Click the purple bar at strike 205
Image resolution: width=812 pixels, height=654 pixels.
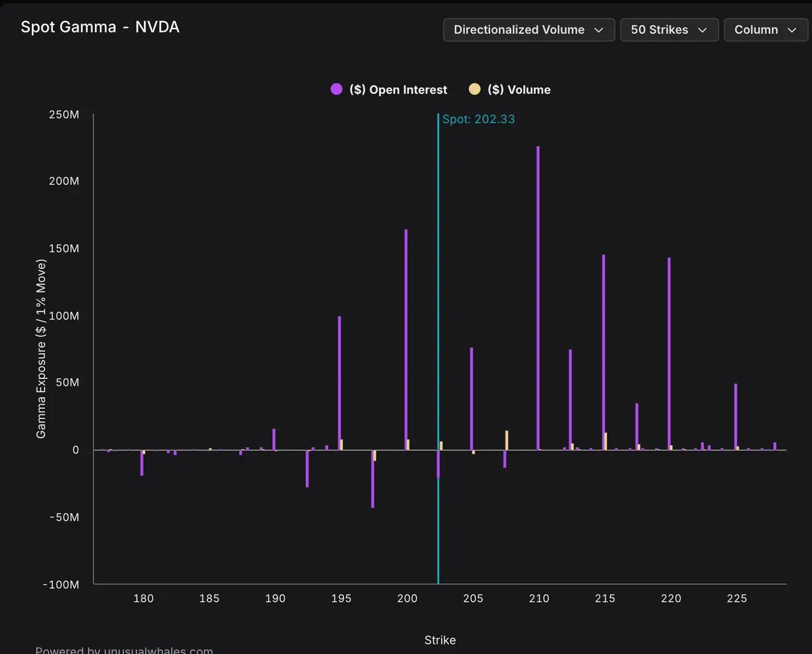click(472, 399)
